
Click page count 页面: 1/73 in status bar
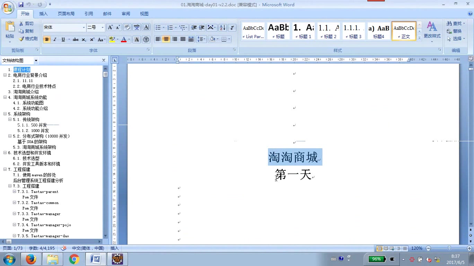(x=13, y=248)
